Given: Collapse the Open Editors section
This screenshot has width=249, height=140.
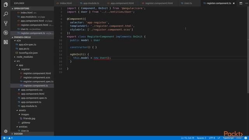Looking at the screenshot, I should point(21,9).
